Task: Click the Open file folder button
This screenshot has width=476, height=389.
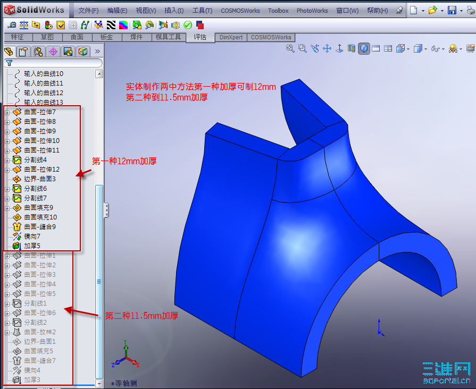Action: [432, 10]
